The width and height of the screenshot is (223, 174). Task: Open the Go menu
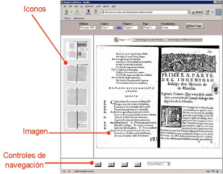(82, 6)
